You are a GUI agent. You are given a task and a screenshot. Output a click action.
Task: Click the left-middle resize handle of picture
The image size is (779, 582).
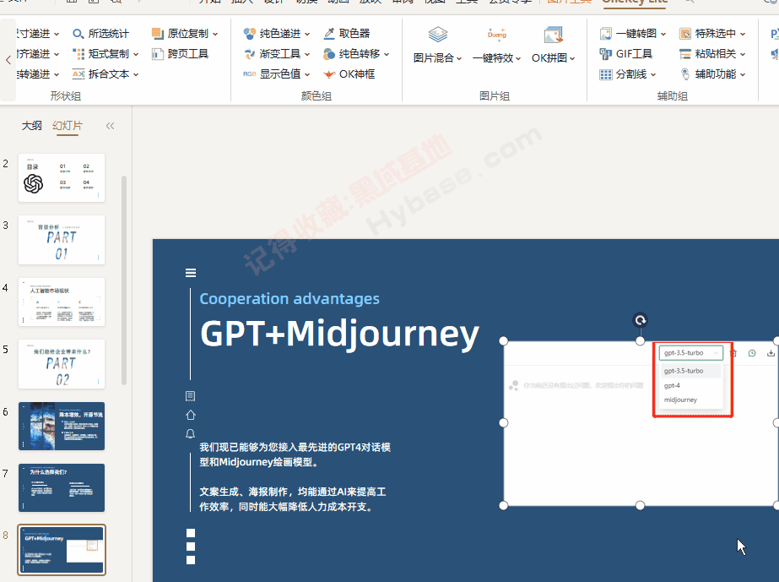coord(503,423)
